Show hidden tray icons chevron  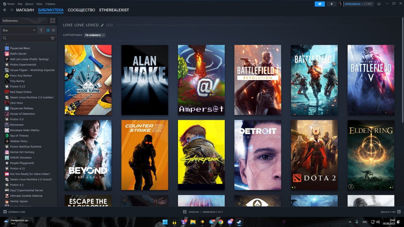[350, 222]
